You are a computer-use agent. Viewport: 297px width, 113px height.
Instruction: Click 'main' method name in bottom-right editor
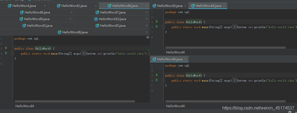(x=205, y=80)
